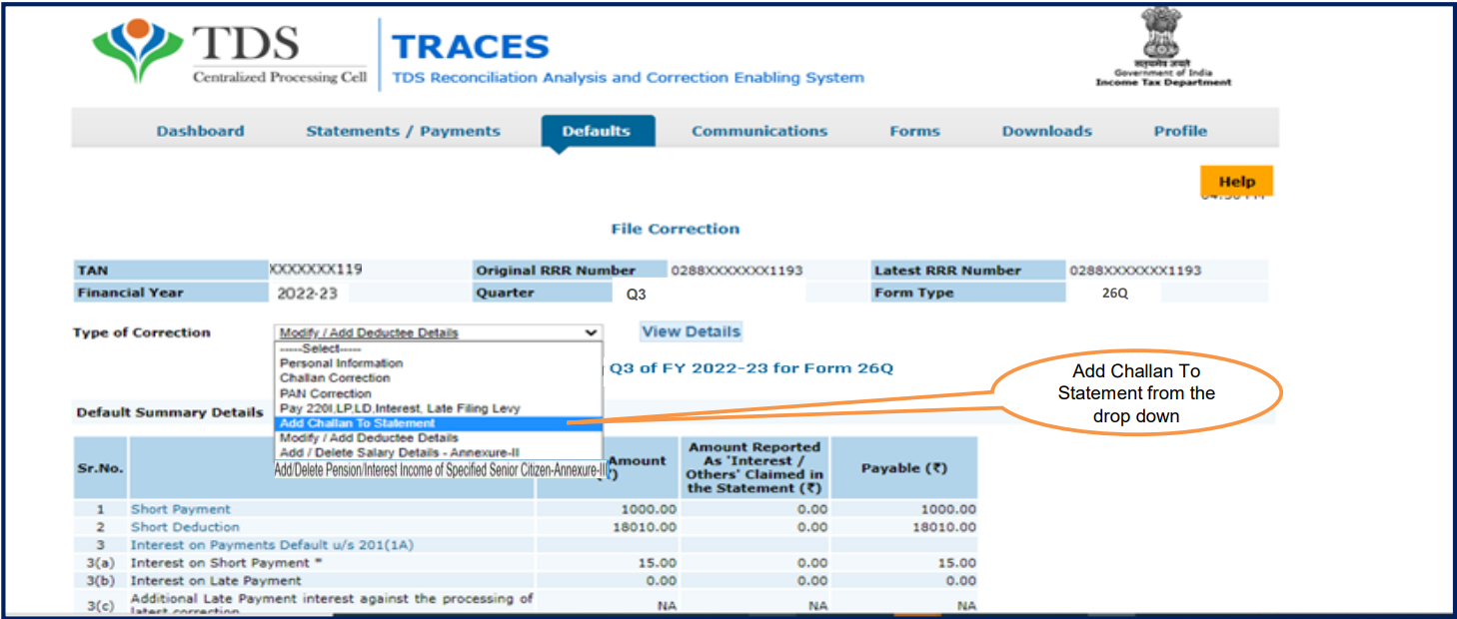
Task: Select the Defaults tab
Action: 597,131
